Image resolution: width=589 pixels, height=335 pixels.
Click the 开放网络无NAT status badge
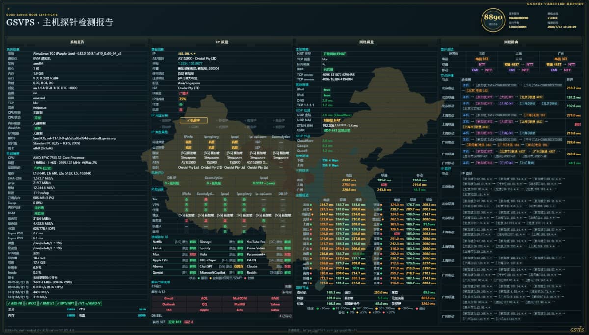tap(334, 53)
